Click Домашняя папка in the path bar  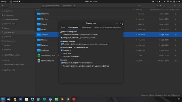pyautogui.click(x=52, y=6)
